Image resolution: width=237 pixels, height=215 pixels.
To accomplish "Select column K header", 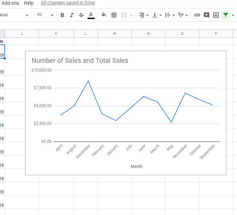I will point(56,34).
